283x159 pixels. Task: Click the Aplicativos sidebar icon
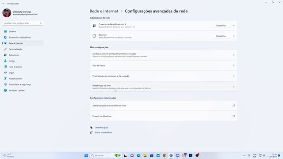5,55
